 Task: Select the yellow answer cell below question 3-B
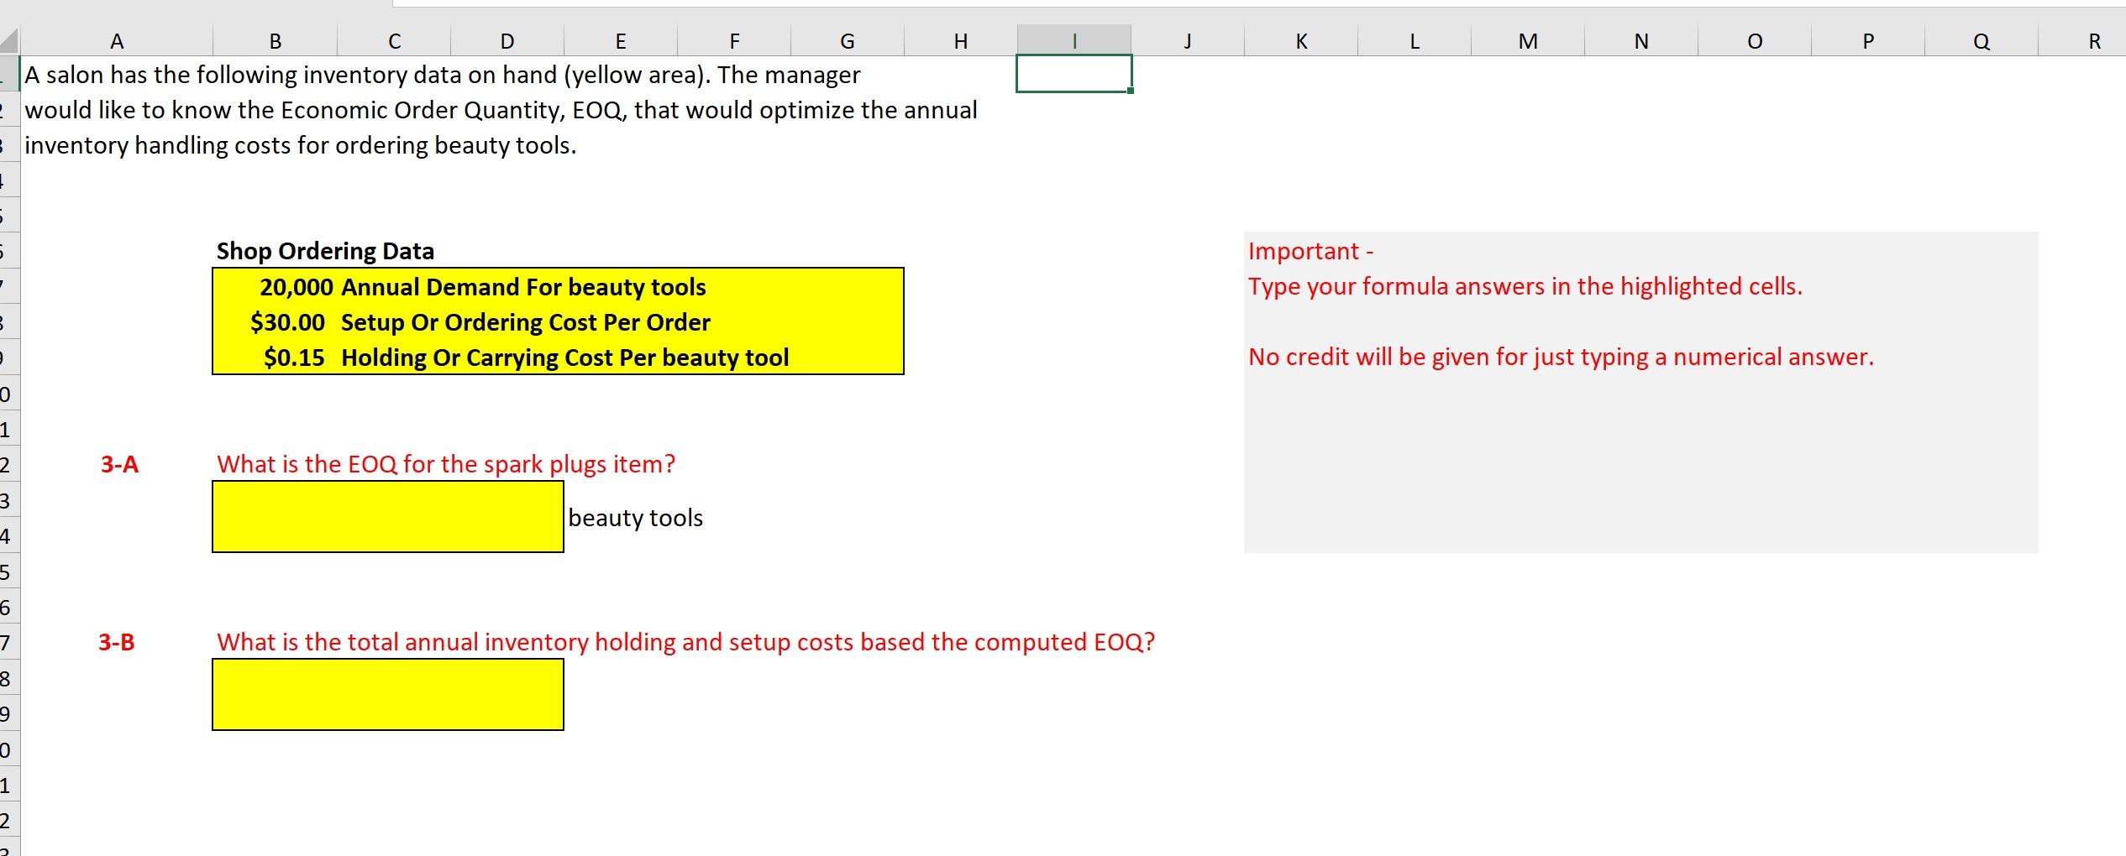click(x=386, y=695)
